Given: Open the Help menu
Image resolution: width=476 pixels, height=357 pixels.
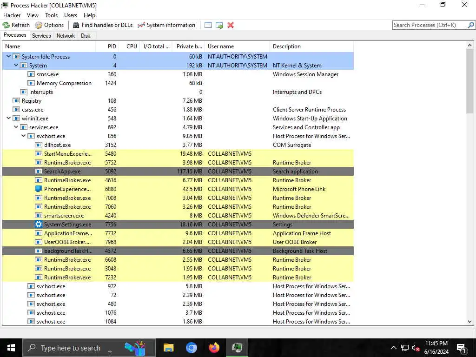Looking at the screenshot, I should click(89, 15).
